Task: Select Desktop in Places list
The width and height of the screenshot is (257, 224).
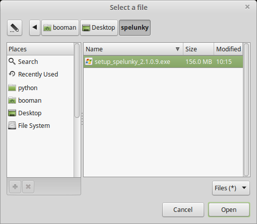Action: [40, 113]
